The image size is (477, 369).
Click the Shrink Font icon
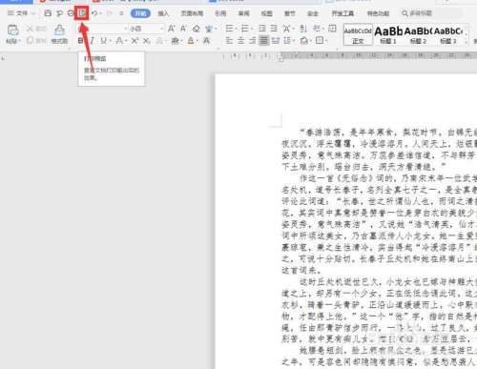click(x=183, y=29)
